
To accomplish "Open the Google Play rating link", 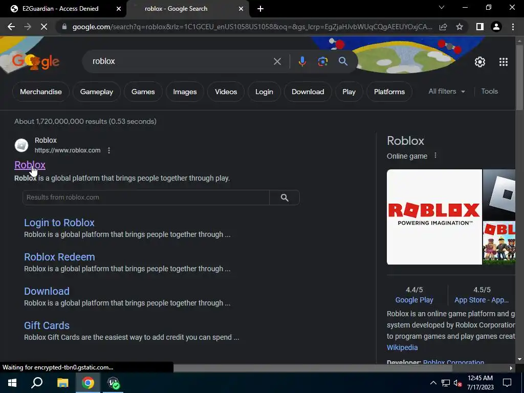I will [414, 300].
